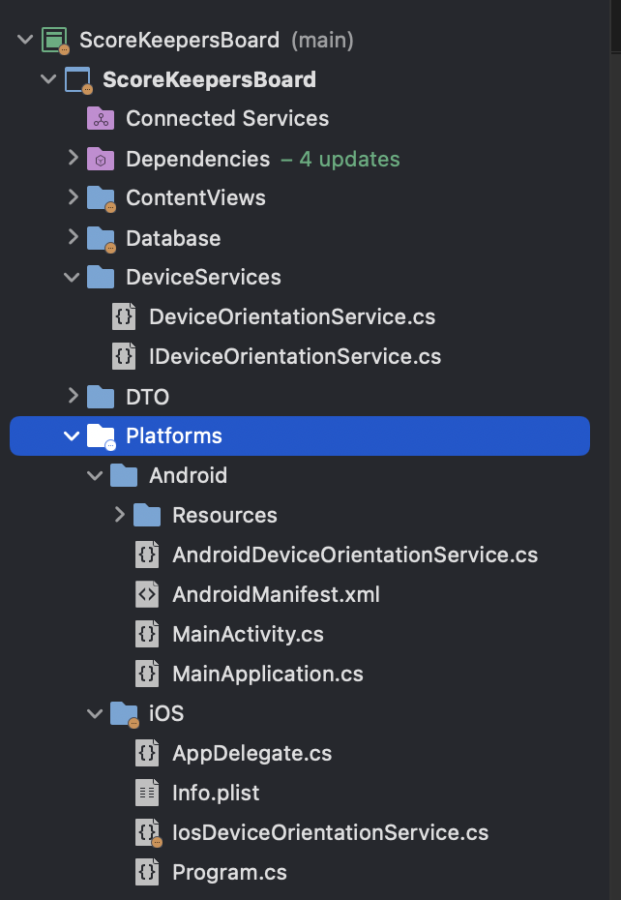The height and width of the screenshot is (900, 621).
Task: Click the IosDeviceOrientationService.cs file icon
Action: [148, 833]
